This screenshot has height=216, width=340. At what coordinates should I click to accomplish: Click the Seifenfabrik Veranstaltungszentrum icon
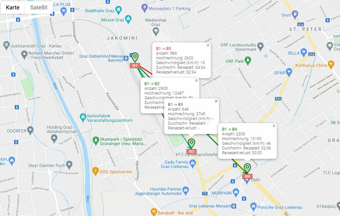83,117
